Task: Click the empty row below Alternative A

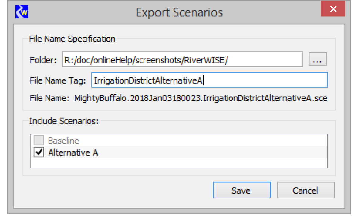Action: coord(179,163)
